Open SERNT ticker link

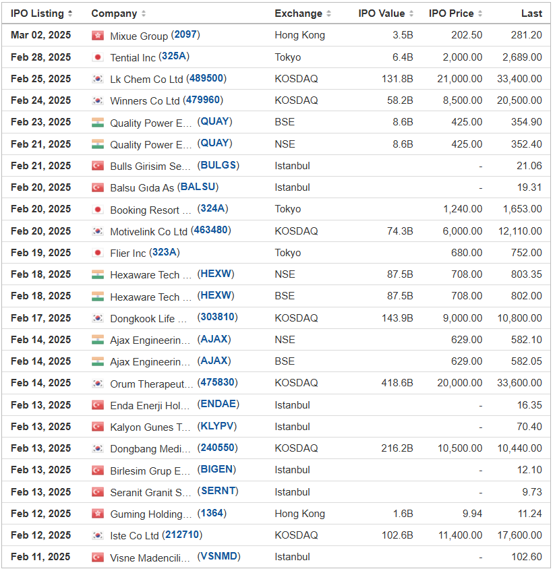point(218,491)
